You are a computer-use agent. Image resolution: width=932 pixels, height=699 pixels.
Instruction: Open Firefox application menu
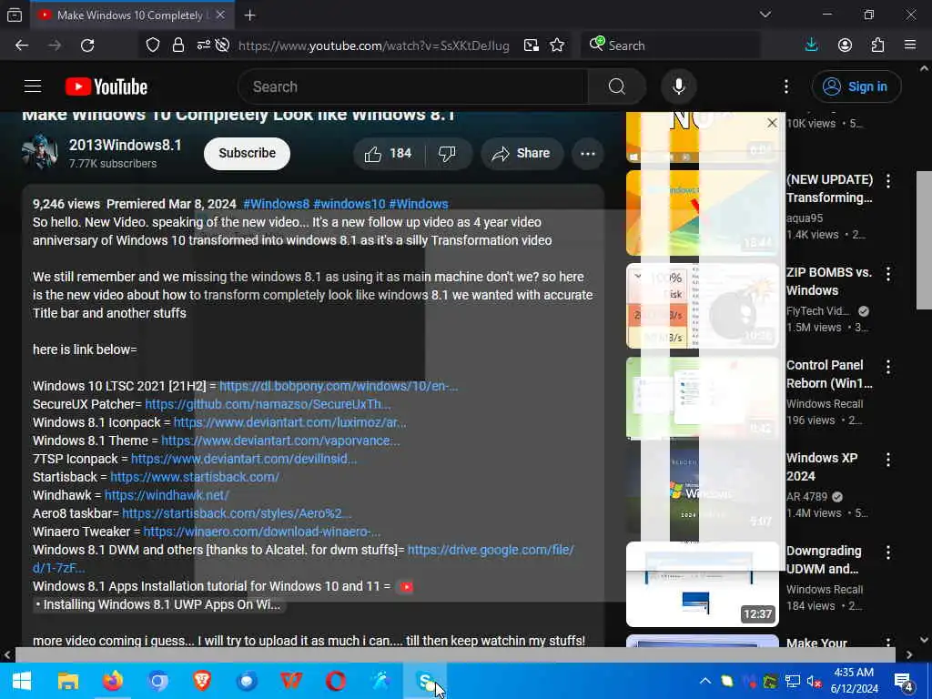coord(910,46)
